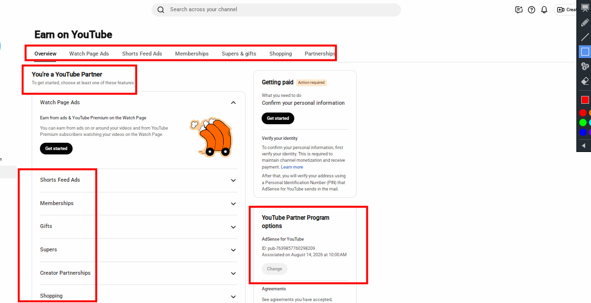This screenshot has height=303, width=591.
Task: Expand the Shorts Feed Ads section chevron
Action: [233, 180]
